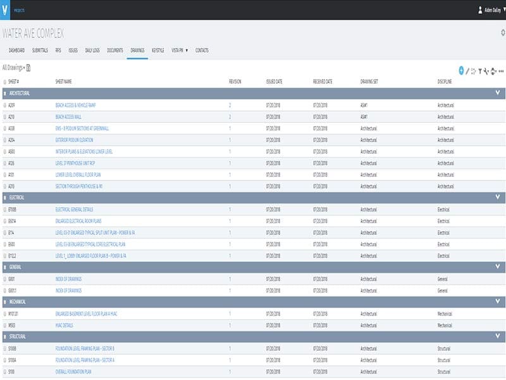Collapse the Architectural group chevron

point(498,93)
